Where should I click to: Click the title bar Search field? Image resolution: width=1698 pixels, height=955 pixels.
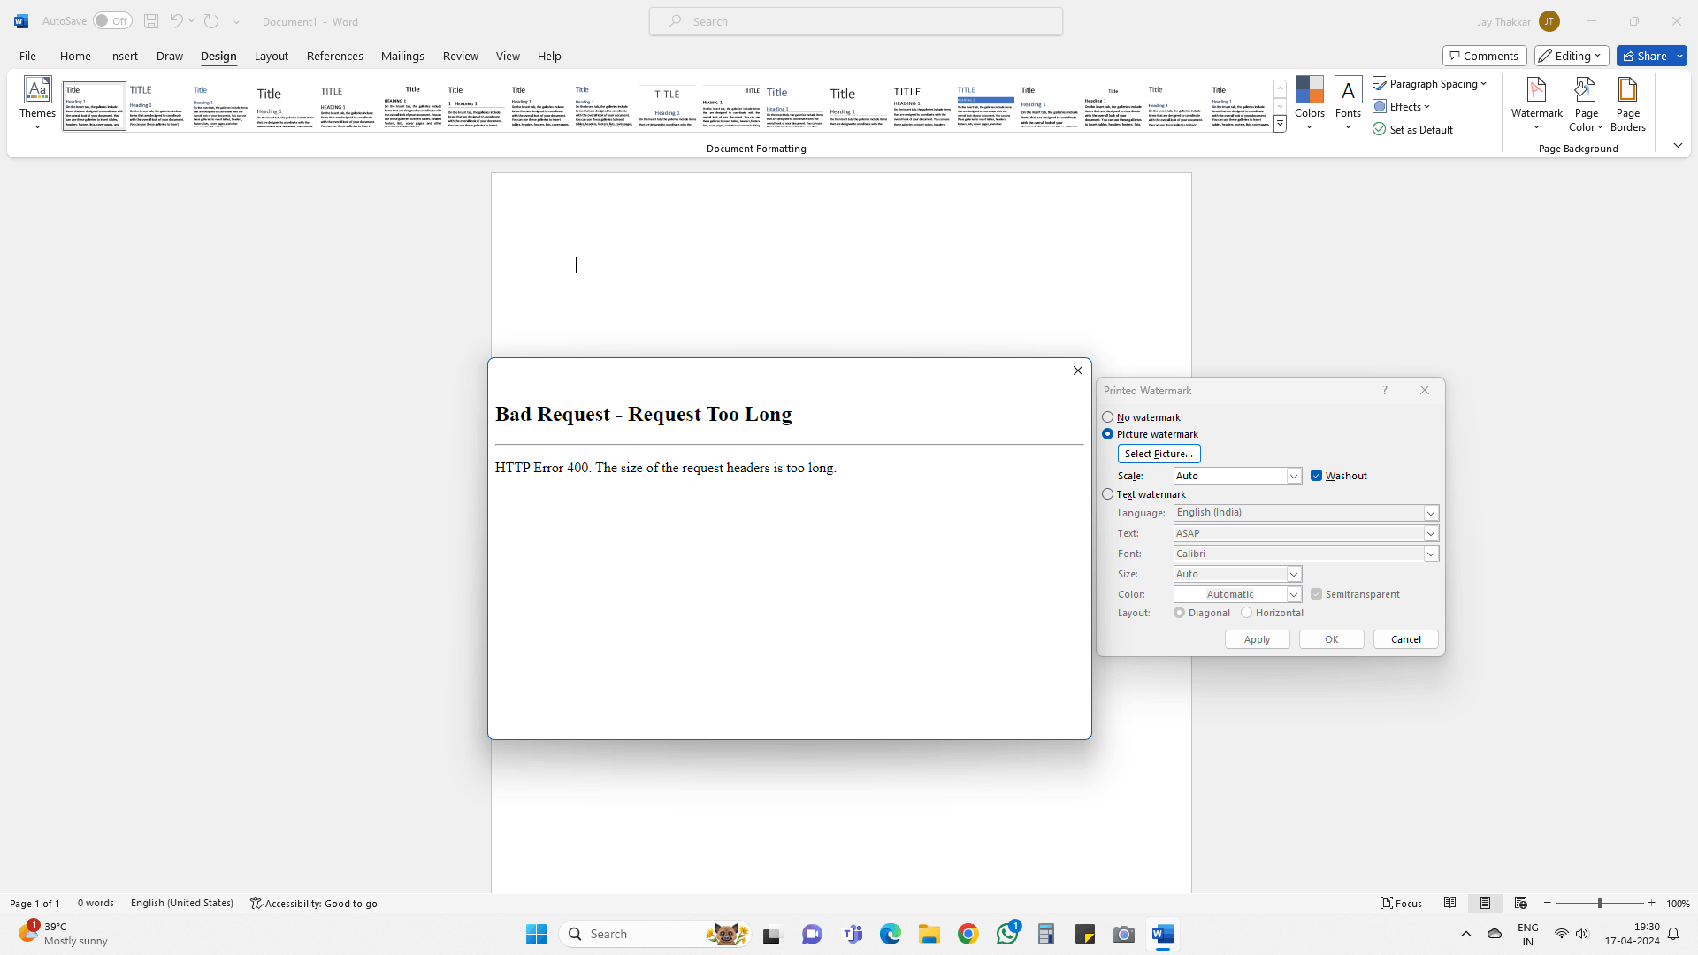coord(855,21)
